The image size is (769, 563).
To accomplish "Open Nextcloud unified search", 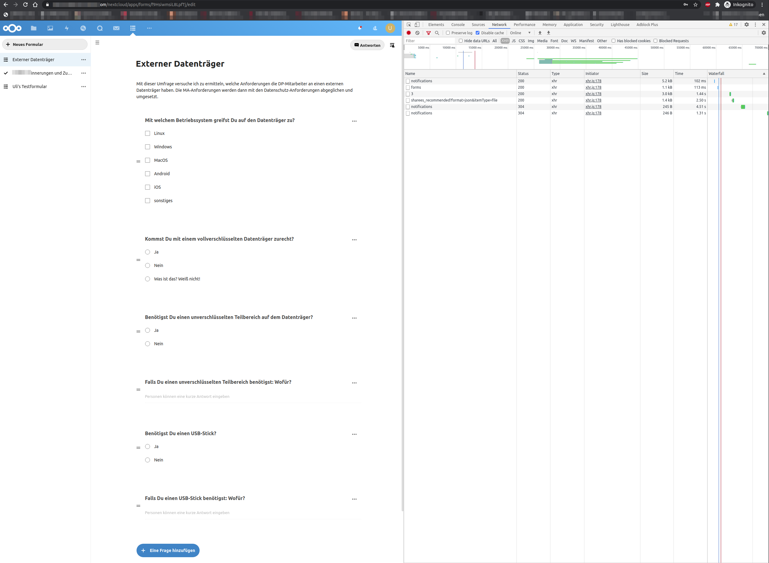I will tap(99, 28).
